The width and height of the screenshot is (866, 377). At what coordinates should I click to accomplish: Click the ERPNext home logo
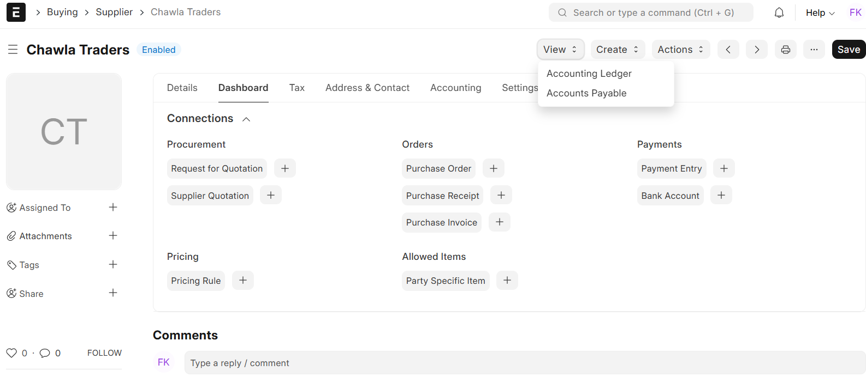pos(16,12)
